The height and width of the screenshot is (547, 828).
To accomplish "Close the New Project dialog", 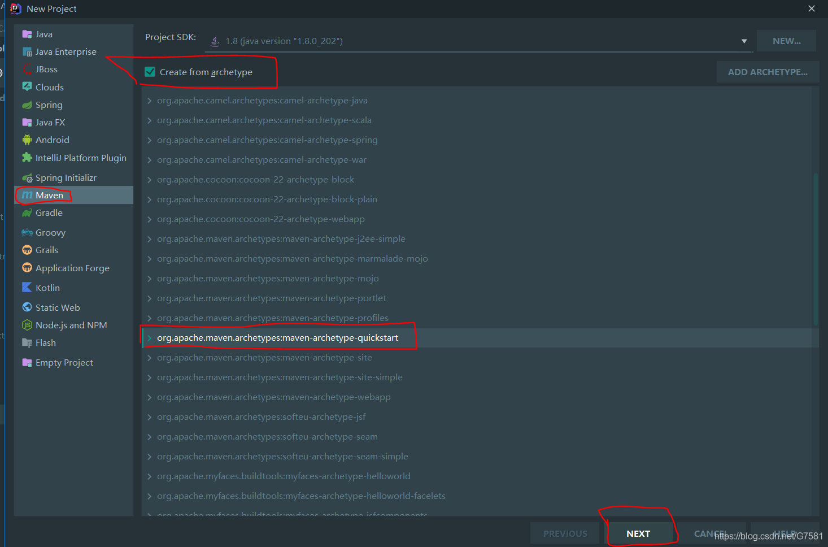I will point(811,8).
